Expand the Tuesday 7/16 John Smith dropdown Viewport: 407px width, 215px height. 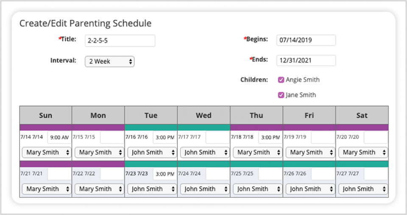click(152, 153)
